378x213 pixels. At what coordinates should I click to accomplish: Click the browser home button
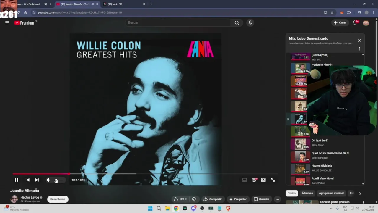point(26,12)
